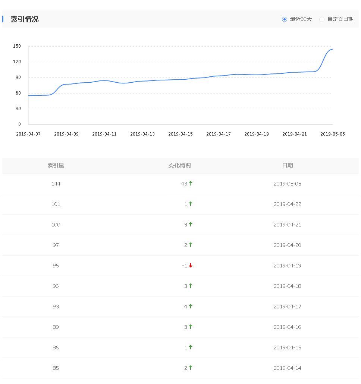Click the chart axis label 2019-04-07
Image resolution: width=361 pixels, height=384 pixels.
click(x=28, y=134)
